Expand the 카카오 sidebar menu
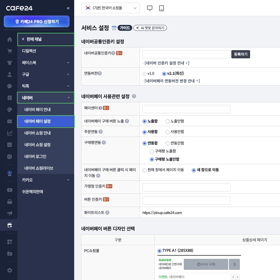Image resolution: width=280 pixels, height=280 pixels. tap(46, 180)
